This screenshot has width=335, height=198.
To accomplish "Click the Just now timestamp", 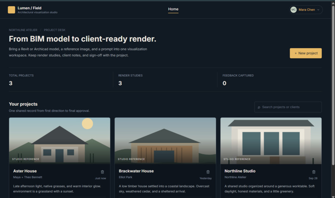I will [x=101, y=178].
